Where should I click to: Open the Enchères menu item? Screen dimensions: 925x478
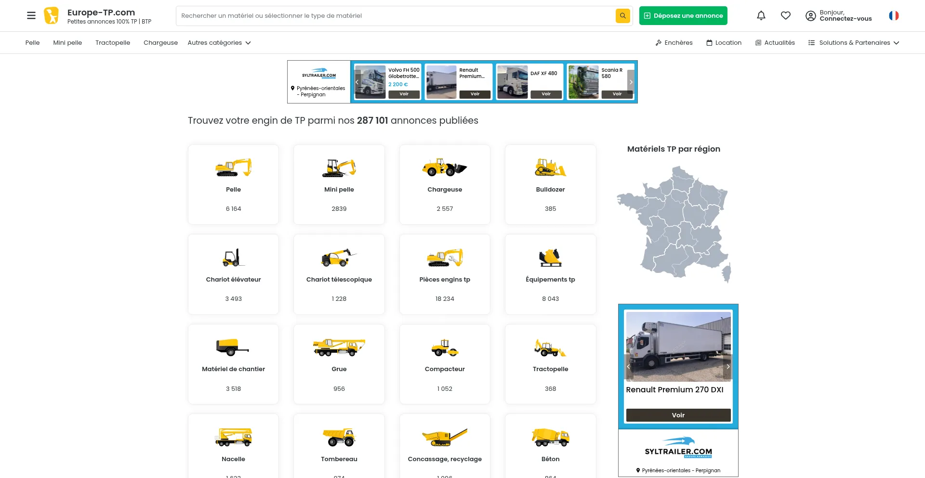(x=674, y=43)
